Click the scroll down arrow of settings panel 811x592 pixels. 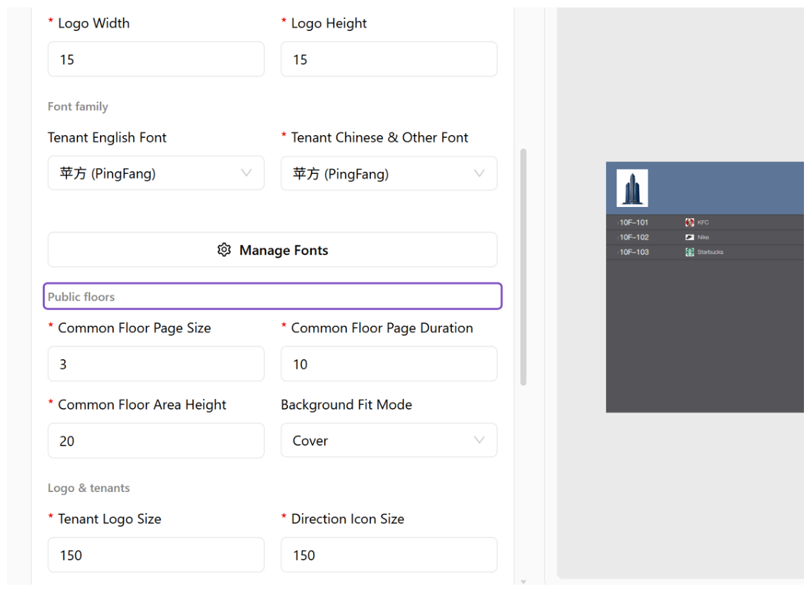(x=524, y=581)
